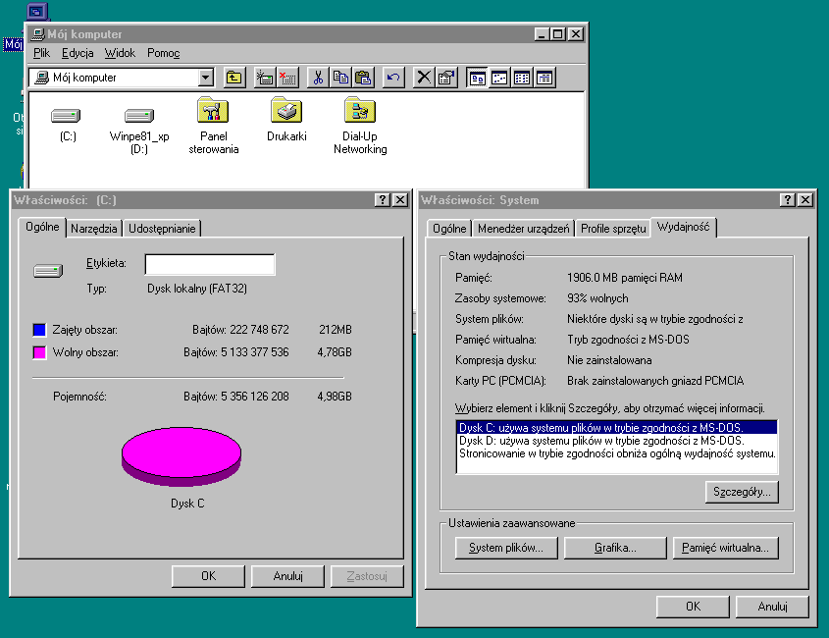The height and width of the screenshot is (638, 829).
Task: Switch to Narzędzia tab
Action: click(x=93, y=229)
